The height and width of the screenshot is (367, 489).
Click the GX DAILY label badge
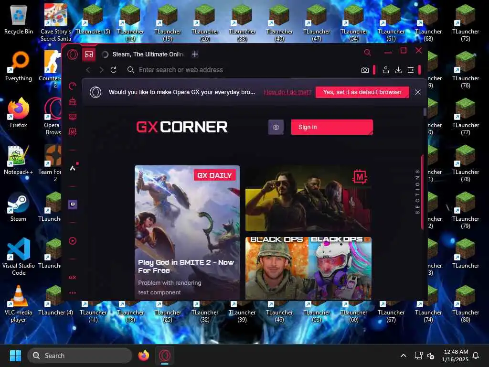[214, 175]
